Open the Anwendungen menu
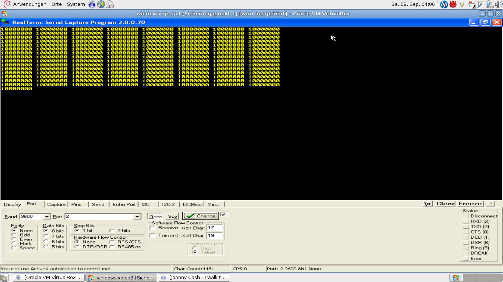This screenshot has height=282, width=503. (x=29, y=4)
